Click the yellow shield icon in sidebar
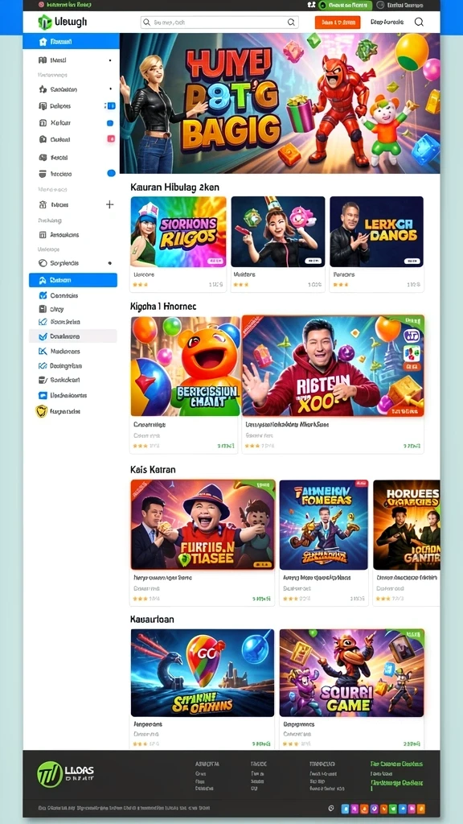The height and width of the screenshot is (824, 463). pyautogui.click(x=42, y=411)
